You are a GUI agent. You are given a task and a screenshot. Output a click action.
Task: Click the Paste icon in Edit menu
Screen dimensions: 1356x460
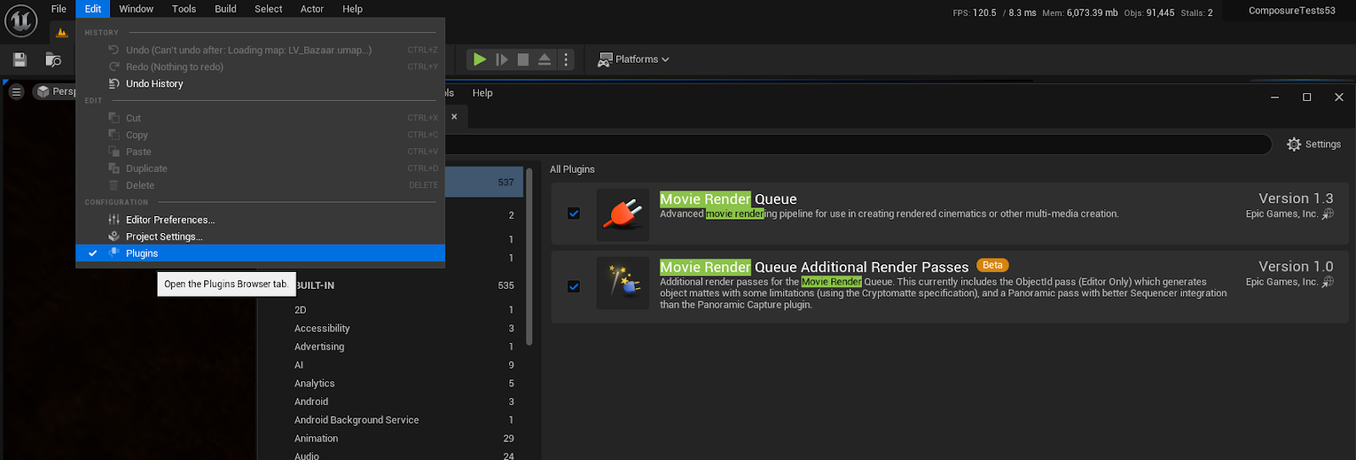114,152
